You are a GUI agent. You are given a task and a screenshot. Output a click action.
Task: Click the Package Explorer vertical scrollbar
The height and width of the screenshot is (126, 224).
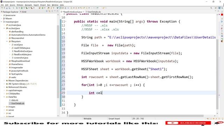click(x=58, y=62)
